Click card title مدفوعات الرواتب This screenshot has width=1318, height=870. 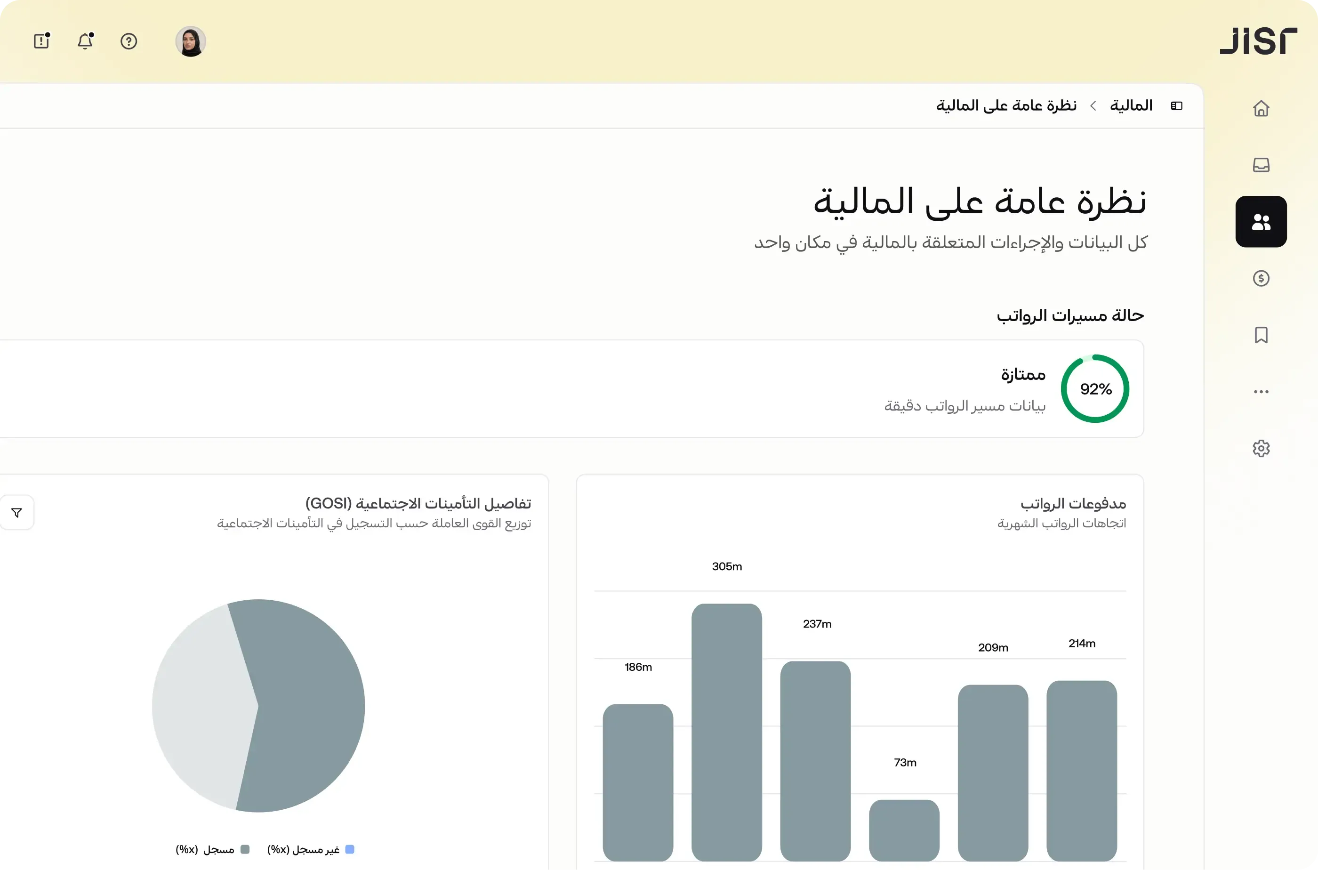coord(1073,503)
